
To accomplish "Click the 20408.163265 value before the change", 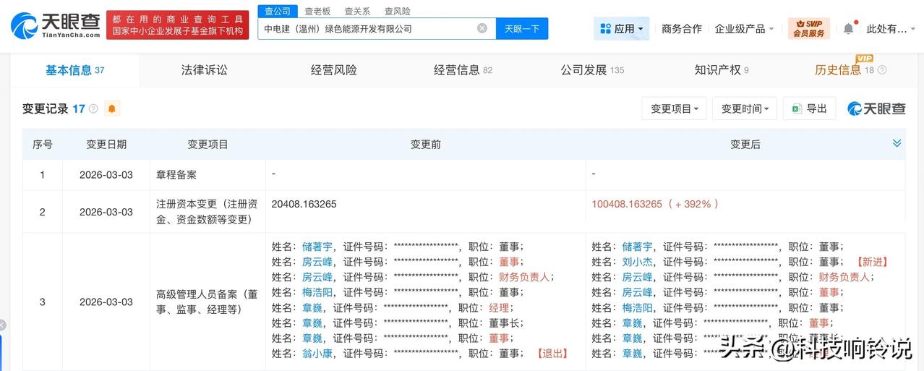I will pyautogui.click(x=304, y=204).
